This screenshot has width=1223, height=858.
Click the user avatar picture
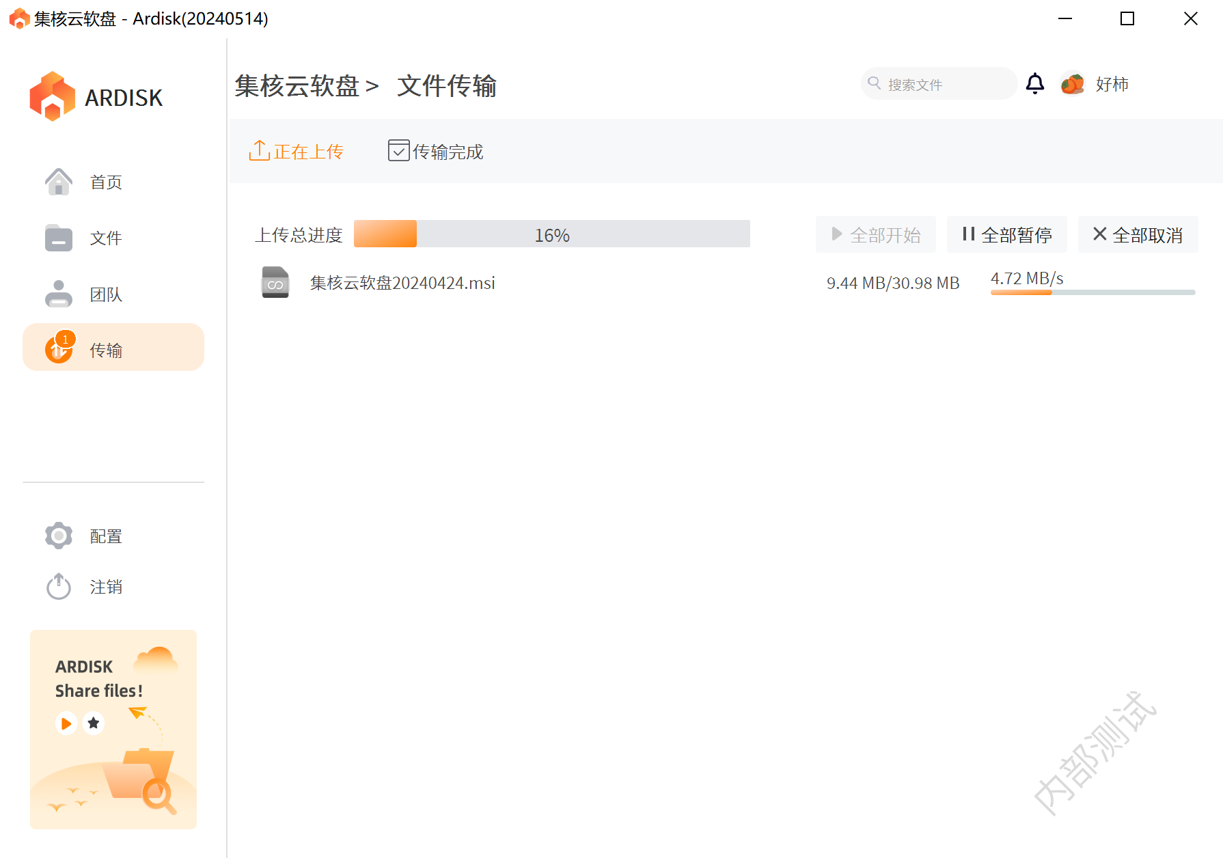click(1073, 83)
